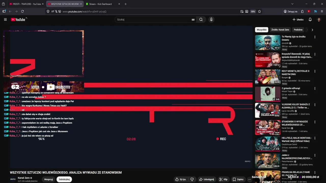Click the 7TV extension icon
The image size is (326, 183).
coord(315,11)
